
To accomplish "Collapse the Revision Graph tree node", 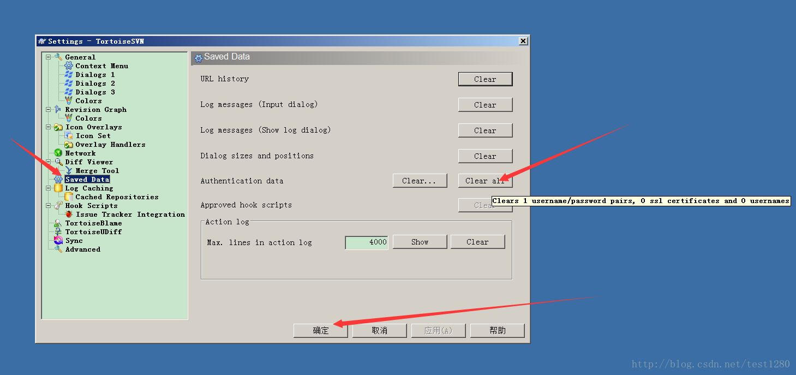I will point(48,109).
